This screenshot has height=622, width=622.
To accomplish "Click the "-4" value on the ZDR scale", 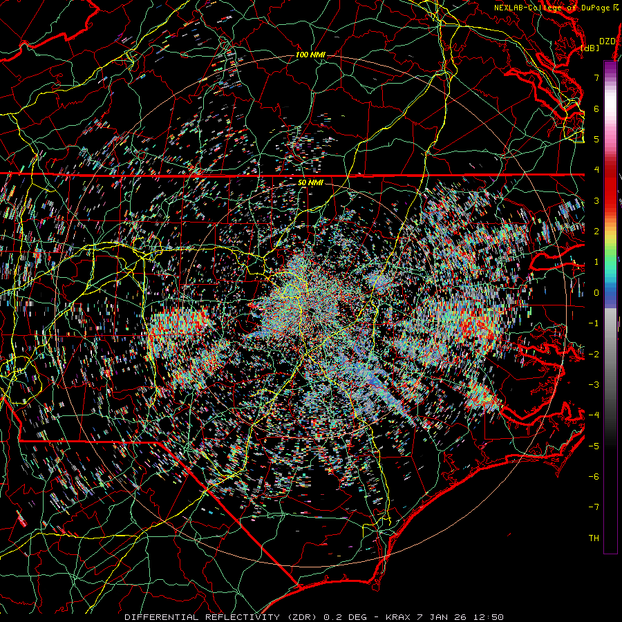I will (594, 415).
